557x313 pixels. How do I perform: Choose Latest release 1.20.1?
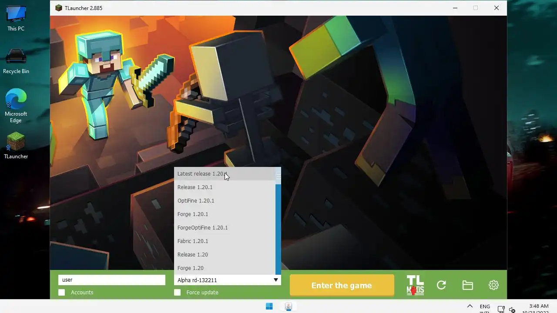pos(225,174)
